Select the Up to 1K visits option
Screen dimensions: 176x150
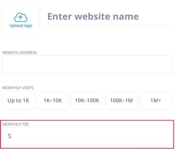[x=18, y=100]
